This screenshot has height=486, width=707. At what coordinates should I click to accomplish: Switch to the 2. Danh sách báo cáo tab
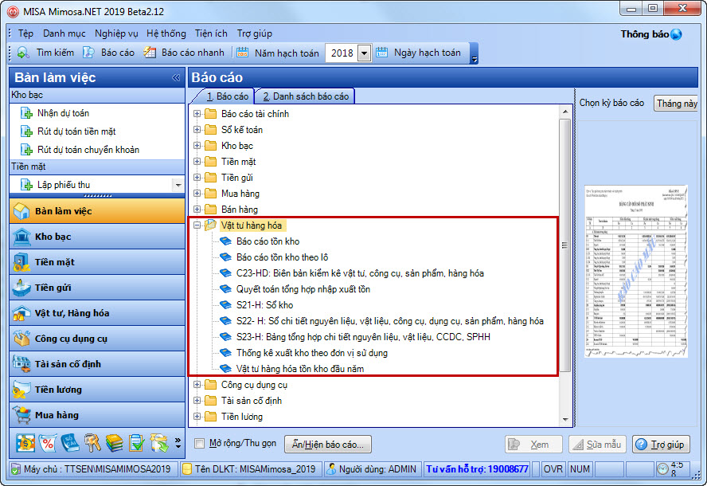tap(306, 96)
